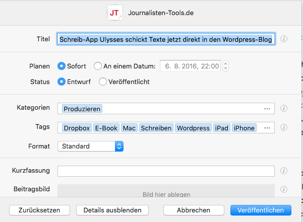This screenshot has width=303, height=222.
Task: Select the Wordpress tag token
Action: point(193,128)
